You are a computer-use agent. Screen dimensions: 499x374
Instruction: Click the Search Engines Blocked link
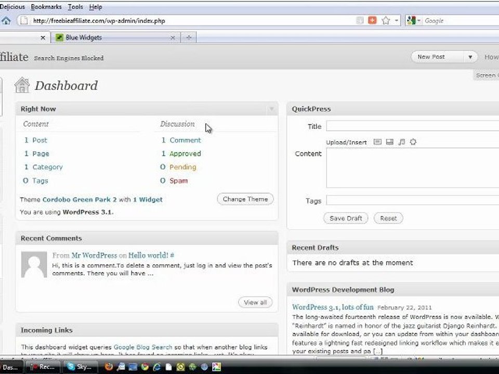tap(69, 58)
